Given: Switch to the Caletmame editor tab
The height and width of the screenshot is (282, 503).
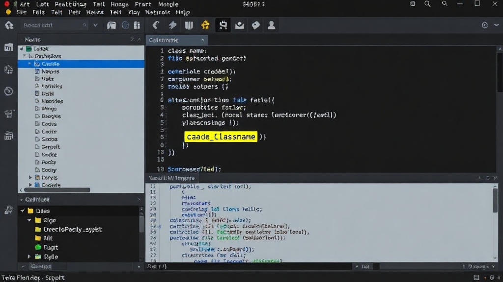Looking at the screenshot, I should pos(177,40).
